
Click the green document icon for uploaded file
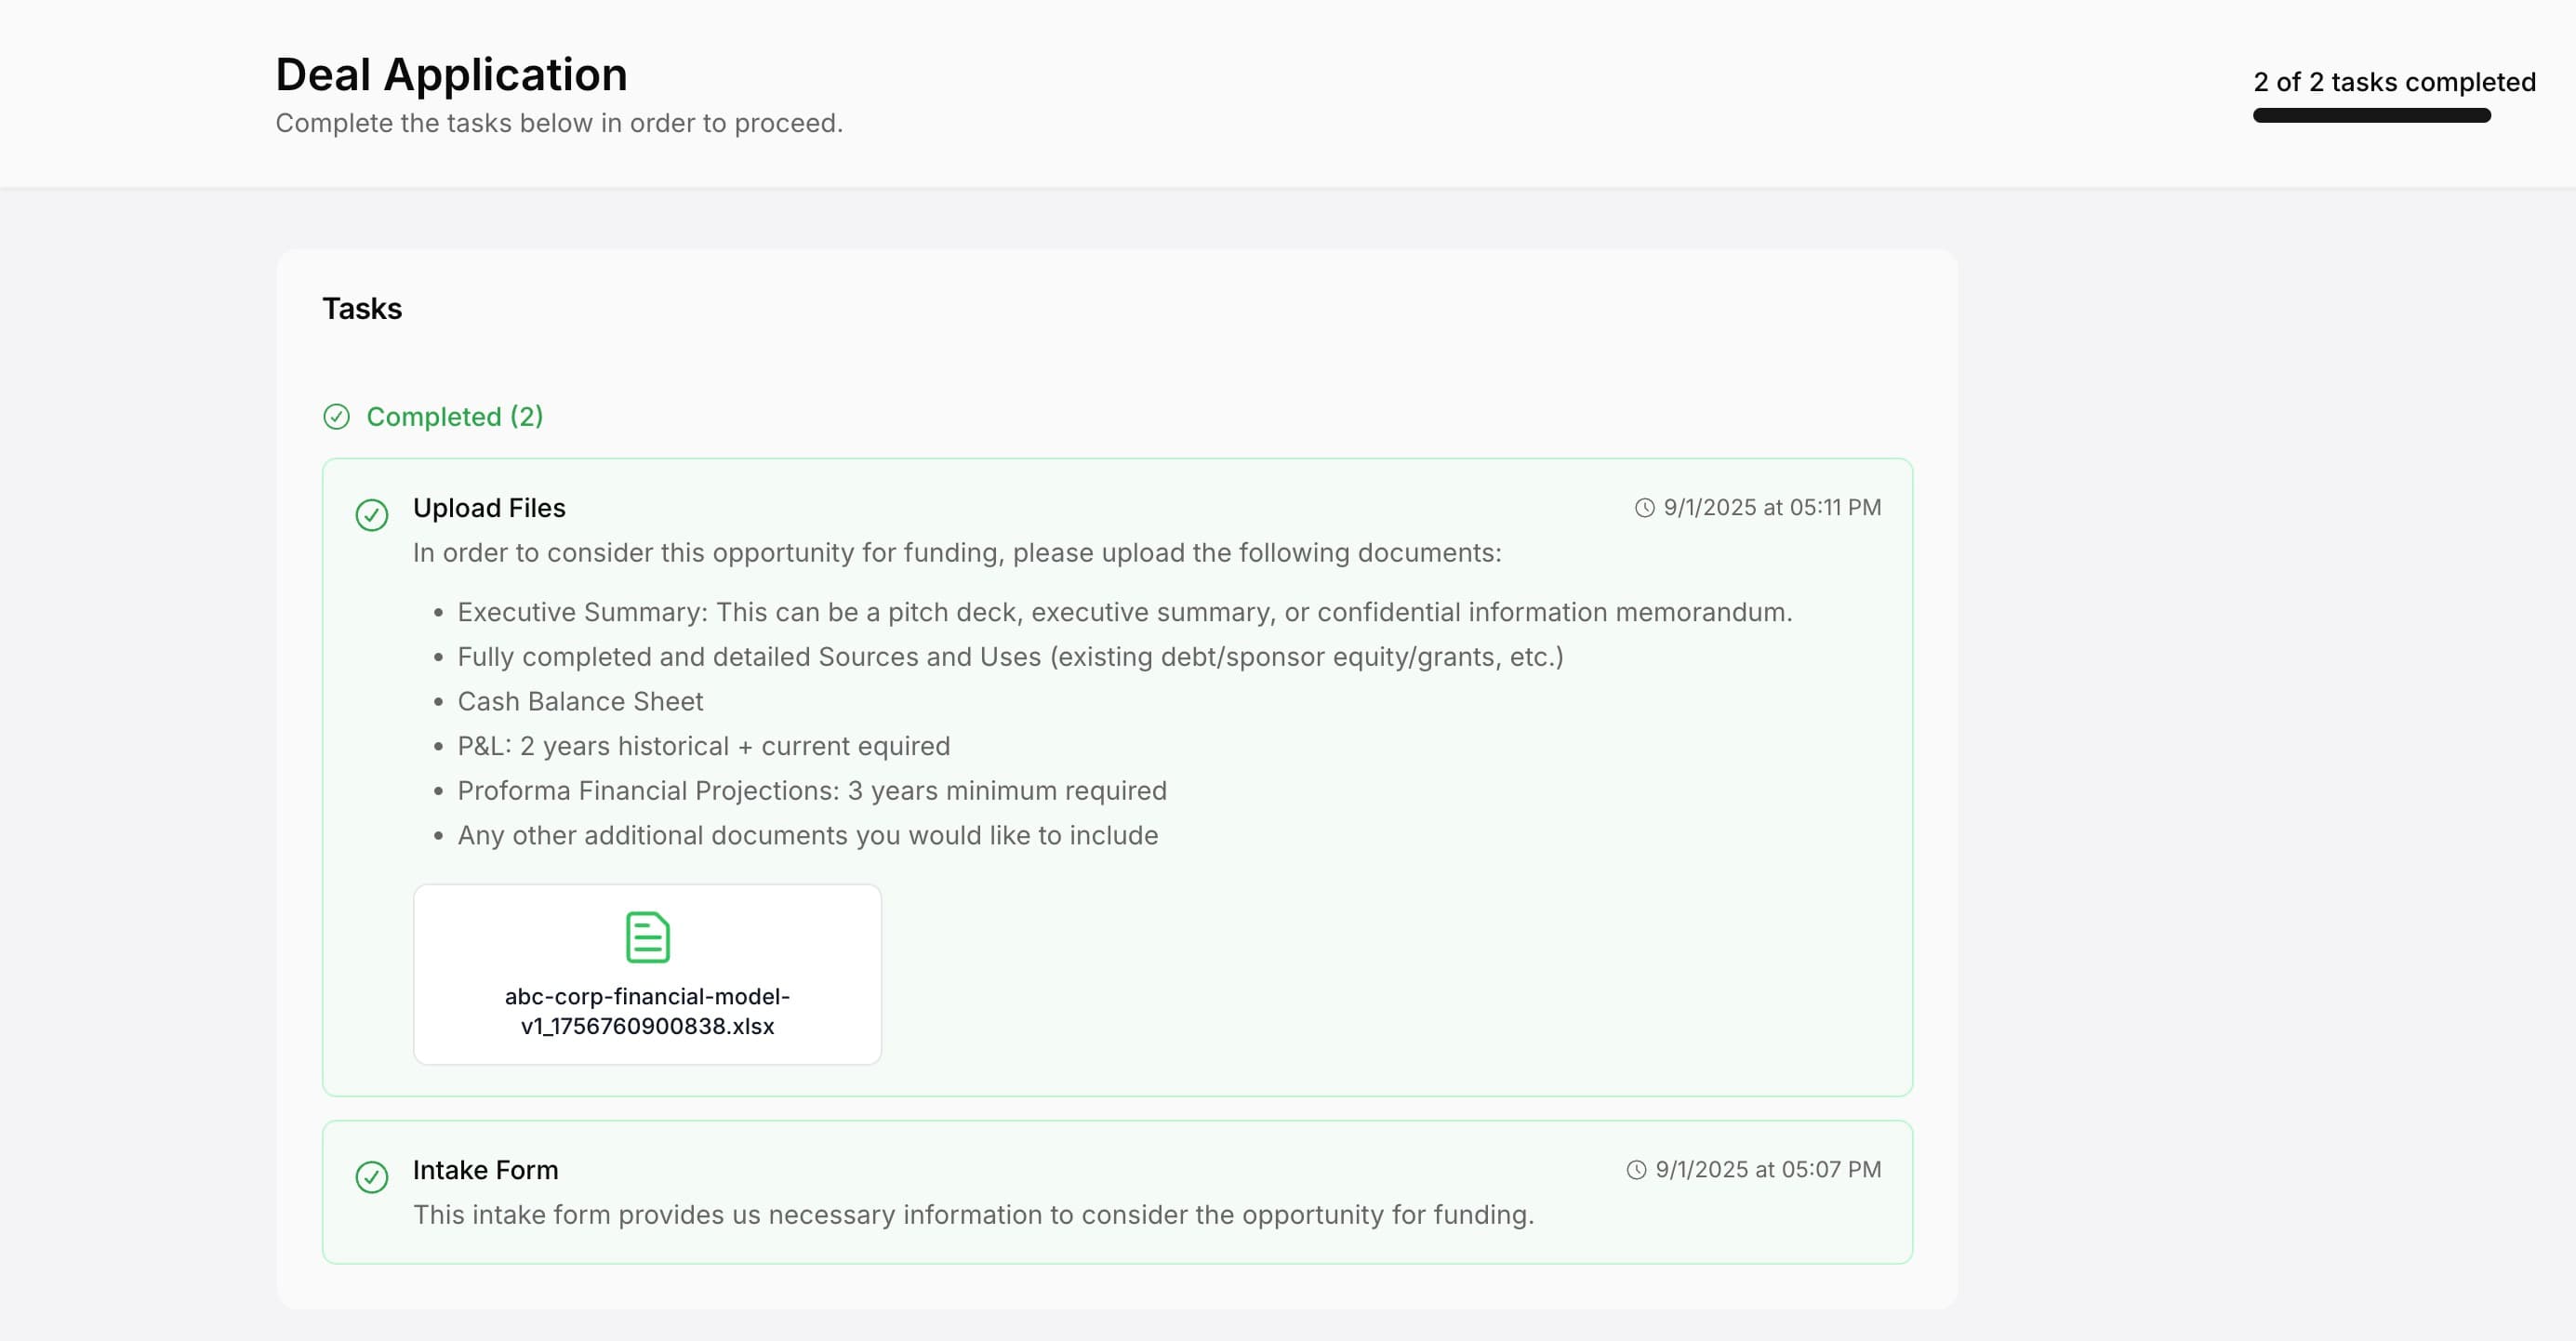coord(647,937)
